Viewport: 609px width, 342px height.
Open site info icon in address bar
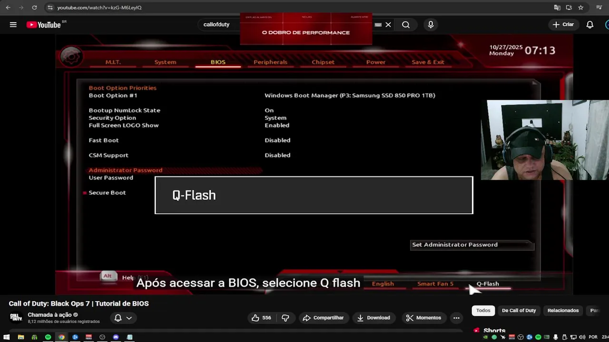(50, 8)
